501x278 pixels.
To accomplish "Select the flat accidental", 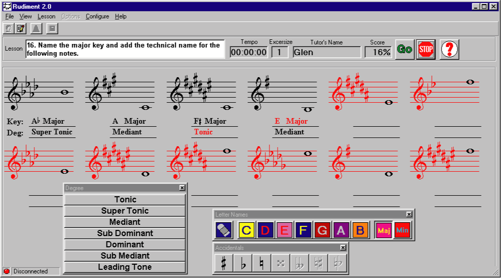I will click(x=242, y=264).
